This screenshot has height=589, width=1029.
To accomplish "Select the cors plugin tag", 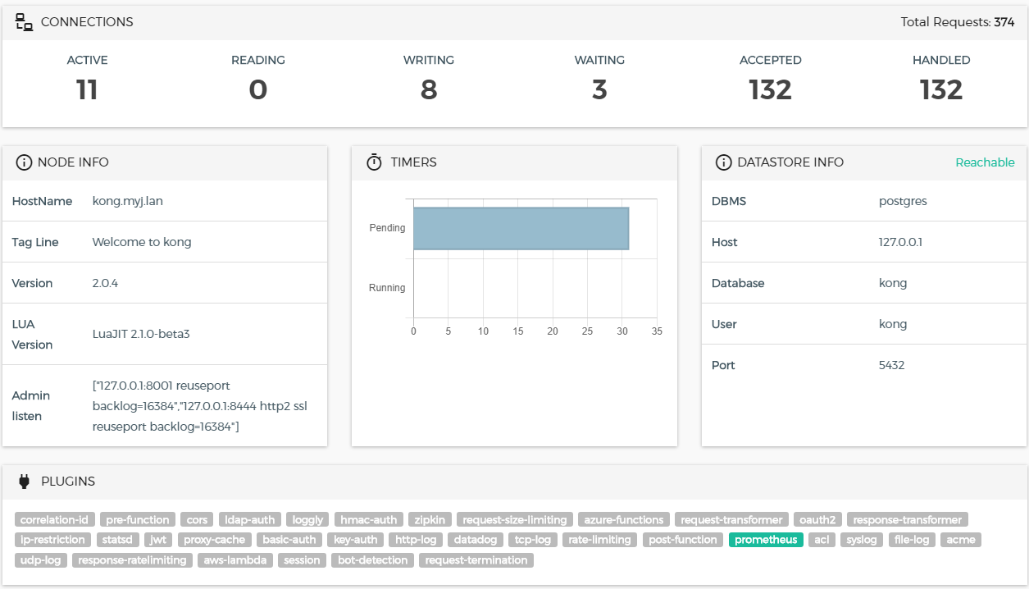I will [x=197, y=519].
